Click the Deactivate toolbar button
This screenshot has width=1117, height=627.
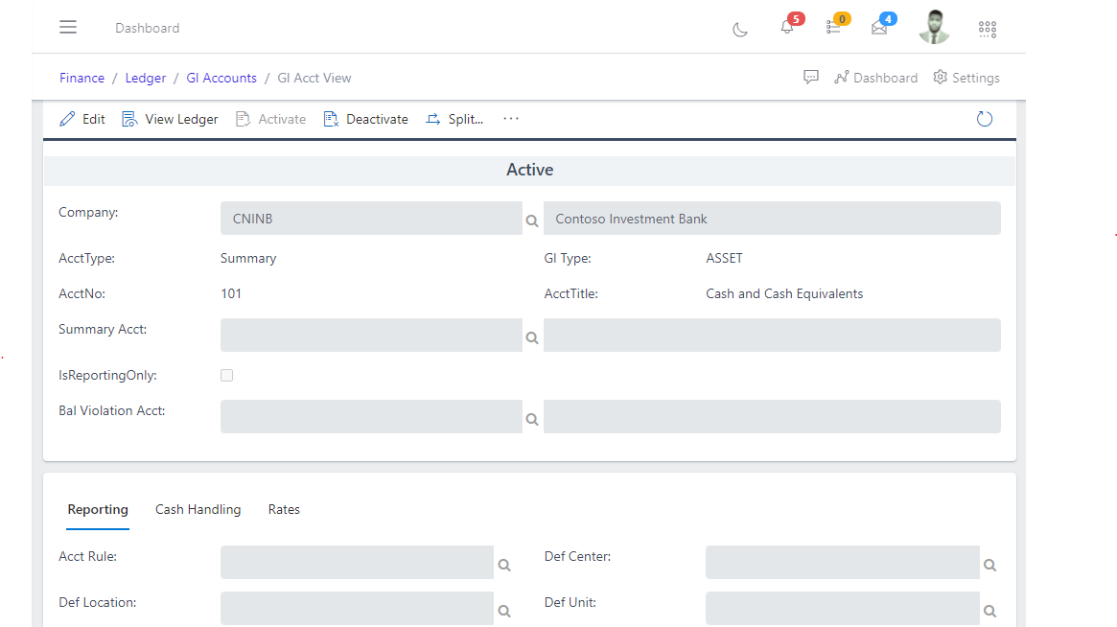coord(365,119)
